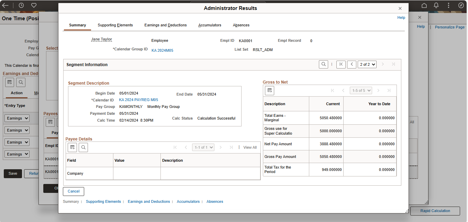This screenshot has height=222, width=468.
Task: Jump to first segment with the first-row icon
Action: [x=341, y=64]
